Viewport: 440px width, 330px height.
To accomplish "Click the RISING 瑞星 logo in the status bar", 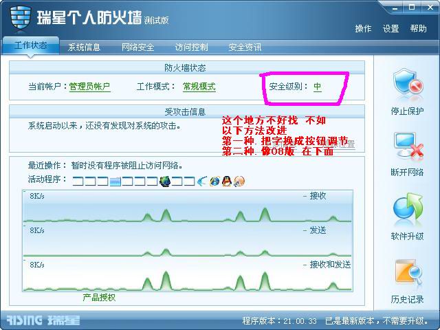I will coord(43,320).
